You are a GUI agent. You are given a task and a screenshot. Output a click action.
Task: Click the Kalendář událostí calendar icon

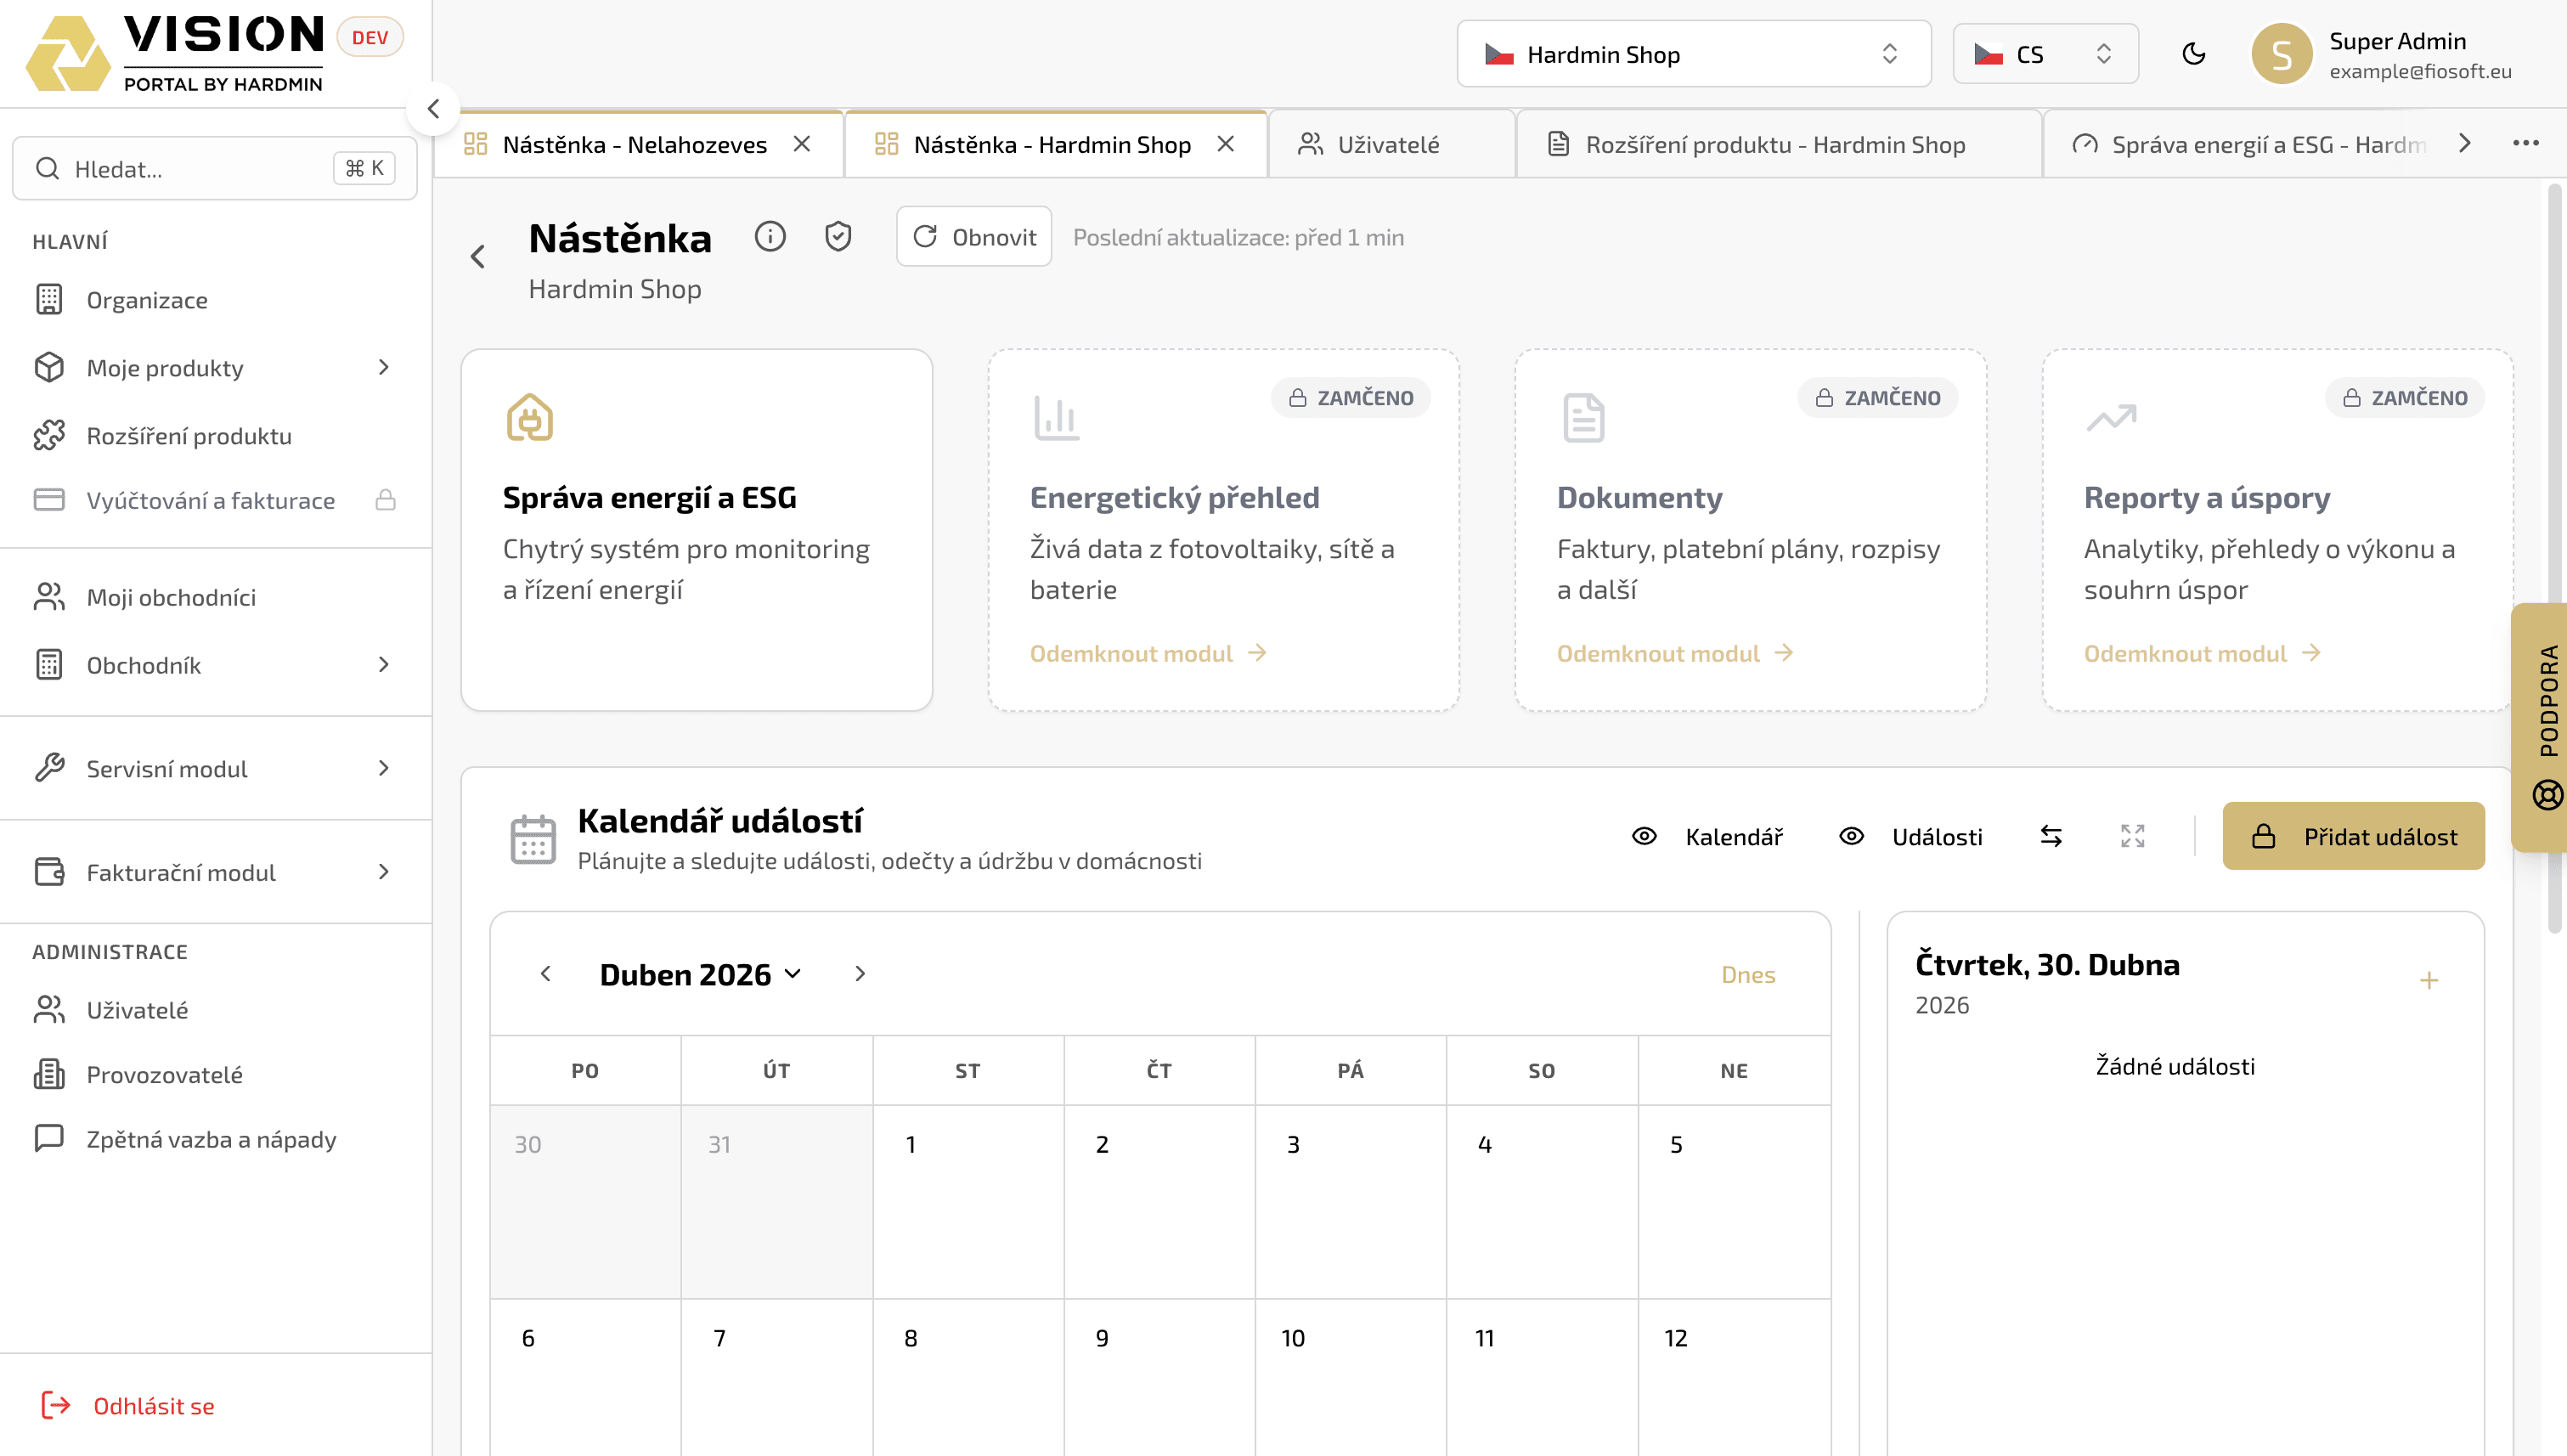pyautogui.click(x=533, y=838)
